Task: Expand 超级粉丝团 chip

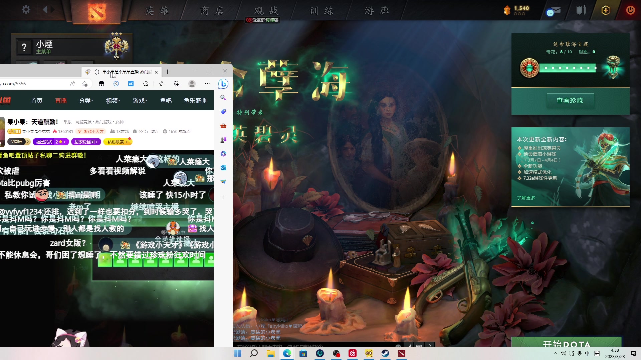Action: [x=86, y=142]
